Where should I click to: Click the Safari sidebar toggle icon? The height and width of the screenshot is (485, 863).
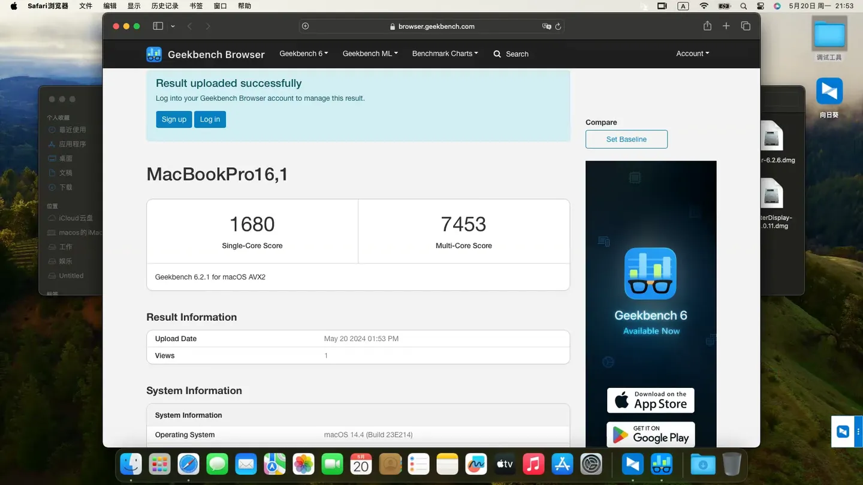tap(158, 26)
